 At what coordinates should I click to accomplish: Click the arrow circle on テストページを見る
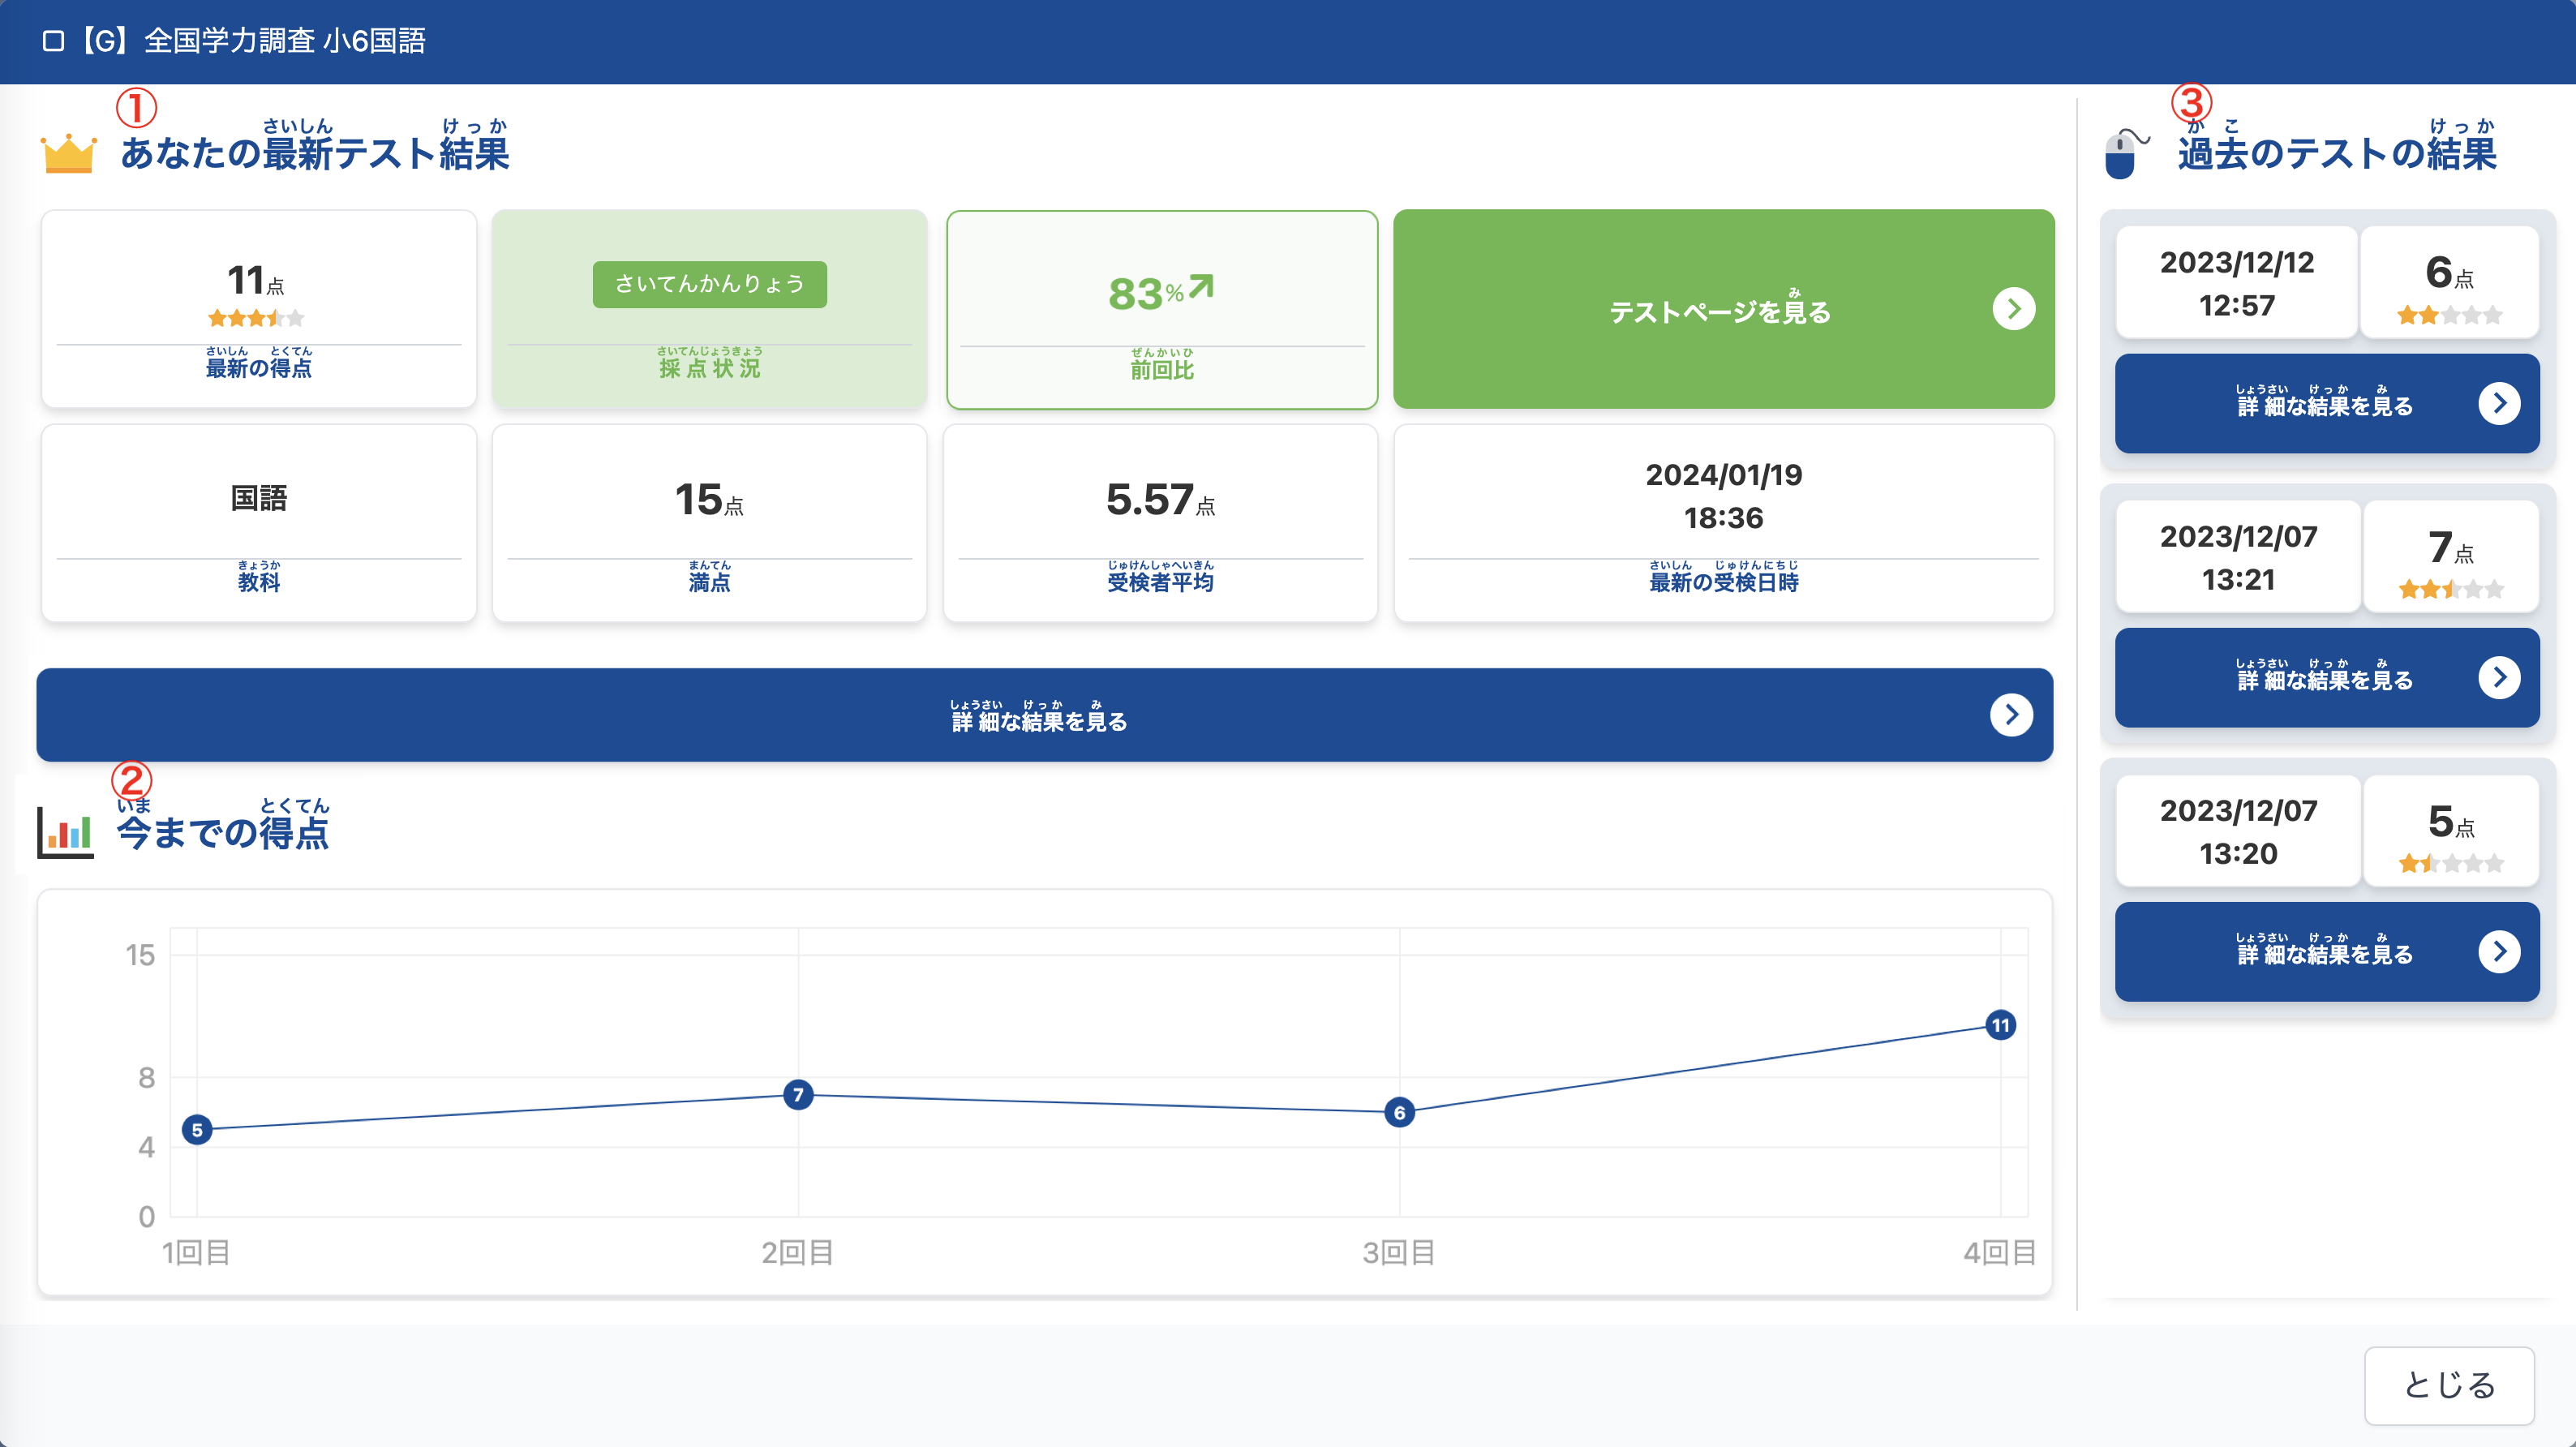[x=2013, y=309]
